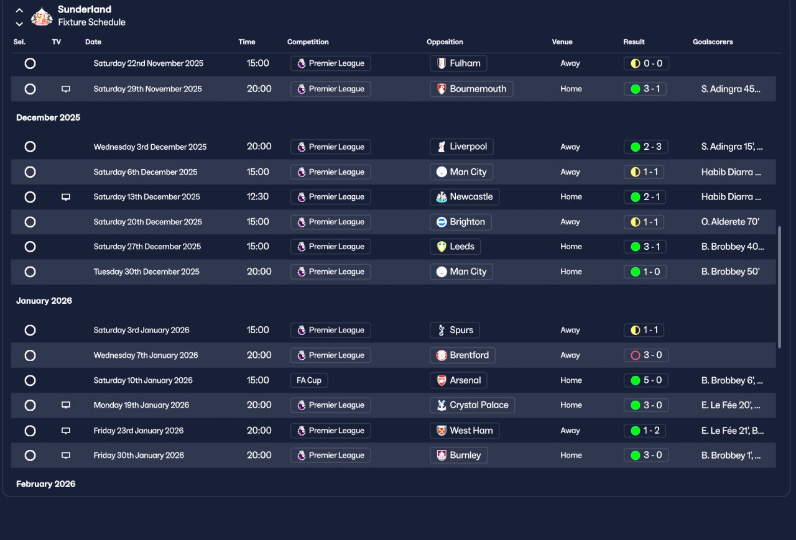Click goalscorer text B. Brobbey 50'
This screenshot has width=796, height=540.
[730, 272]
